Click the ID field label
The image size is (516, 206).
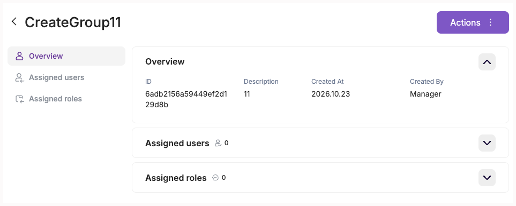(148, 82)
